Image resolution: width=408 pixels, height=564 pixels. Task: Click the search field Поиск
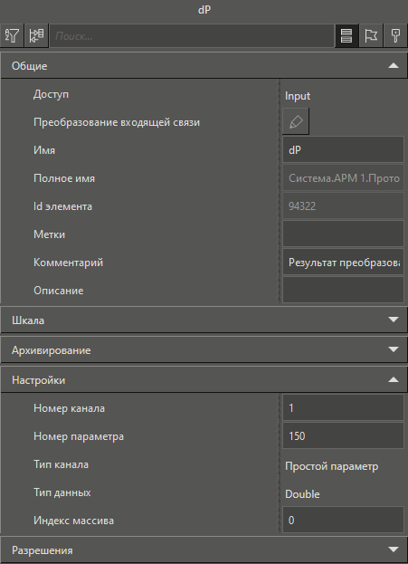pos(192,35)
